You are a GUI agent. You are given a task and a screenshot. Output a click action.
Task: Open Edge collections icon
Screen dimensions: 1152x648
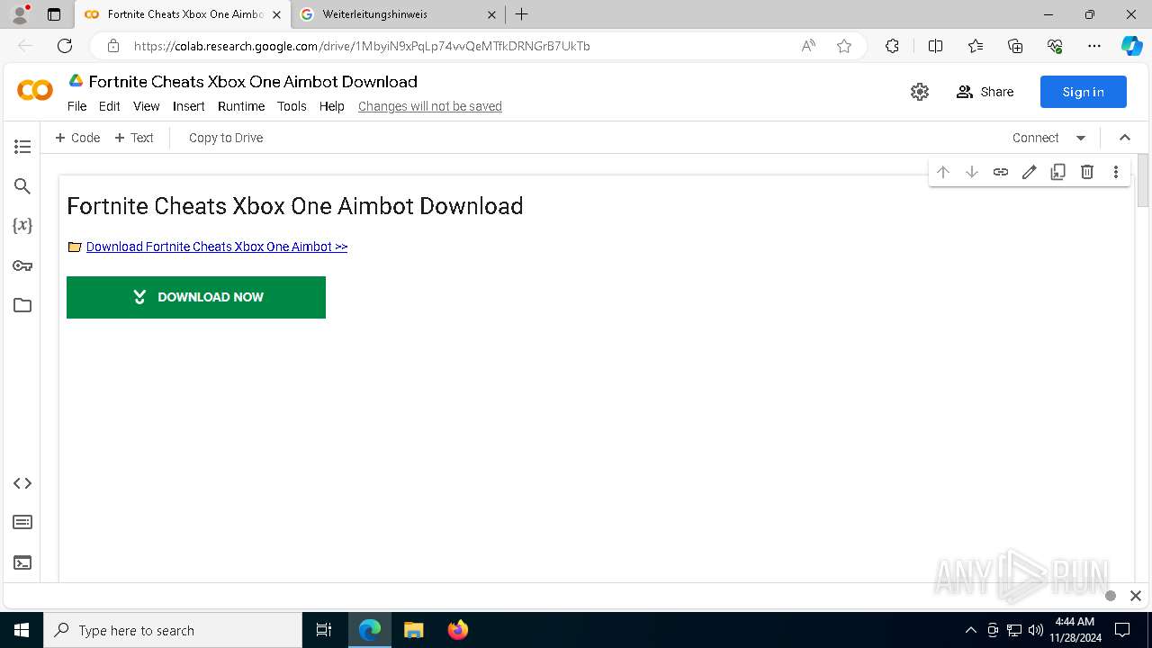coord(1016,46)
